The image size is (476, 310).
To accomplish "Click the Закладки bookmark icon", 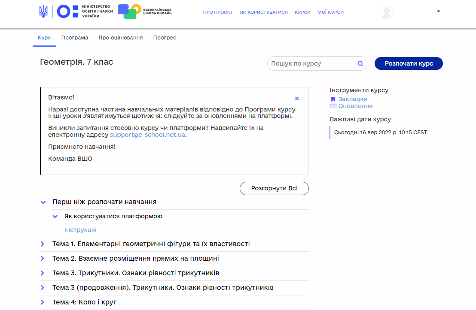I will (x=333, y=99).
